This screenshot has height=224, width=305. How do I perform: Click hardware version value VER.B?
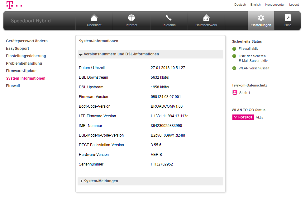pos(156,155)
